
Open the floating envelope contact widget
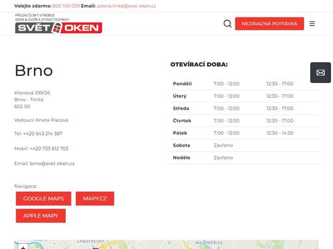(321, 73)
